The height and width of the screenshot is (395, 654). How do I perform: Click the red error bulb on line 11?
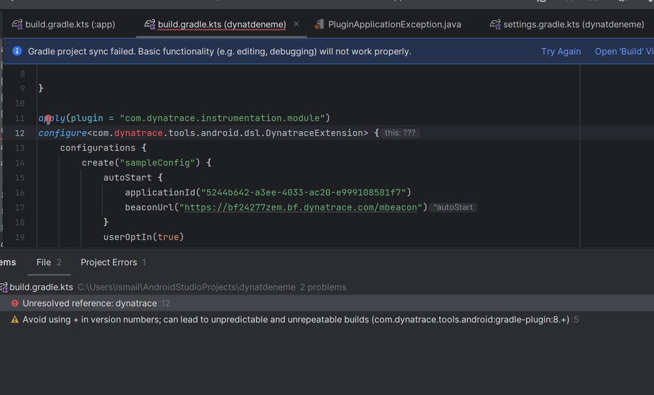(48, 119)
